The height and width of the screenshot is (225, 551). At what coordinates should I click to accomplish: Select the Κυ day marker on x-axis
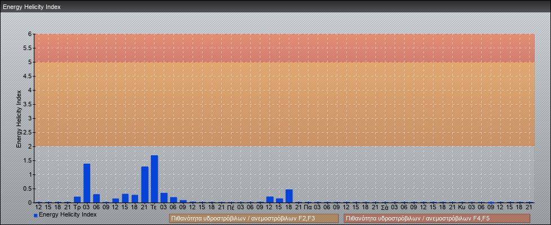[x=461, y=207]
